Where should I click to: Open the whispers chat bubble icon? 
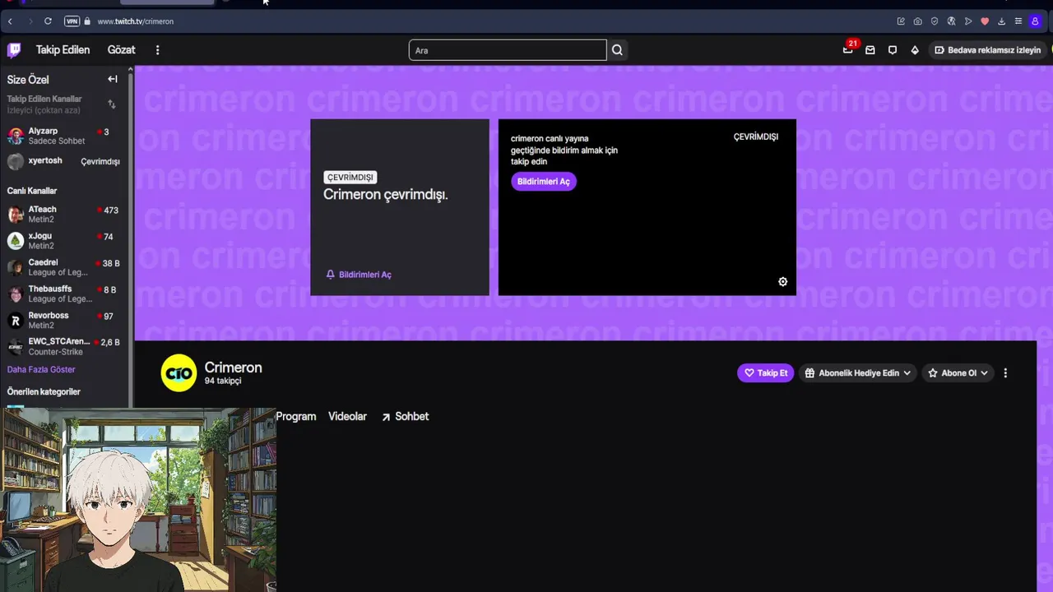(x=893, y=50)
